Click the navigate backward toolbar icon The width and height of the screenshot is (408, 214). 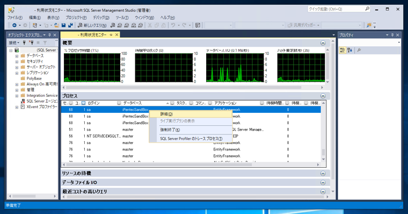click(x=14, y=25)
